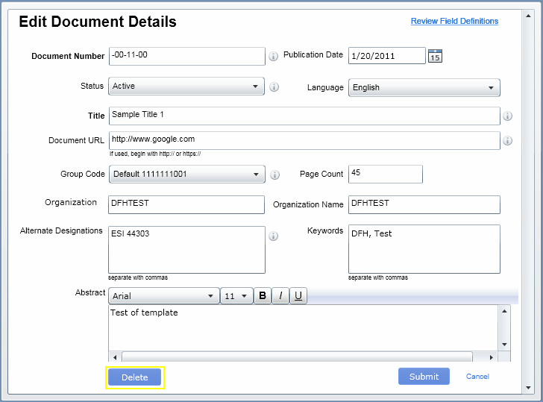
Task: Toggle Italic formatting in Abstract editor
Action: (280, 296)
